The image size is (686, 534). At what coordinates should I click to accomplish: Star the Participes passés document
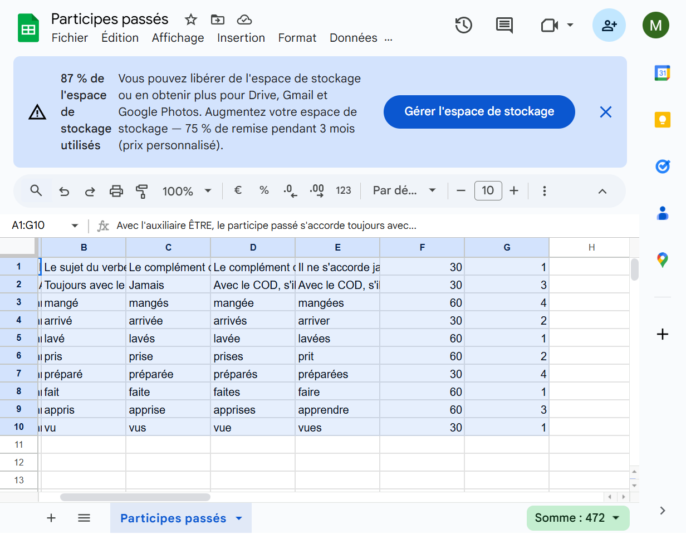191,20
